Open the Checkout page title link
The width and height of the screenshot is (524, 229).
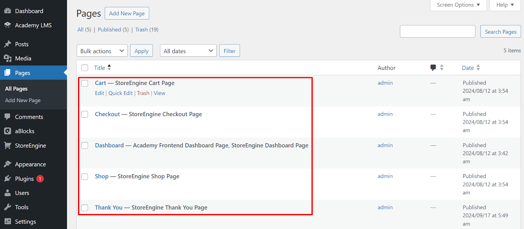click(x=107, y=114)
